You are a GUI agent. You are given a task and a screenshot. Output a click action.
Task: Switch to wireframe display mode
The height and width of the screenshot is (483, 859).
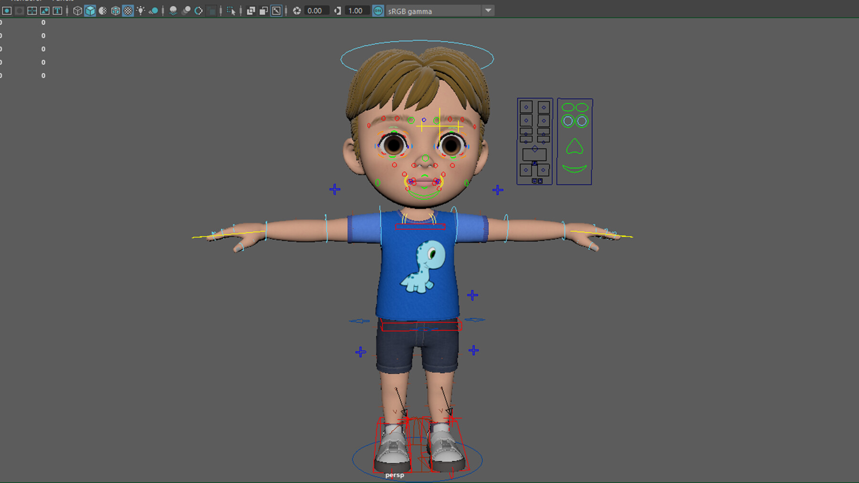pos(77,10)
